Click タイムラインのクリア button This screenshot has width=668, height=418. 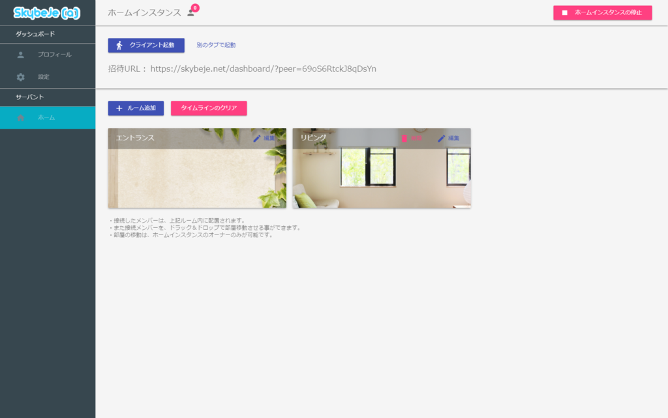pyautogui.click(x=209, y=108)
